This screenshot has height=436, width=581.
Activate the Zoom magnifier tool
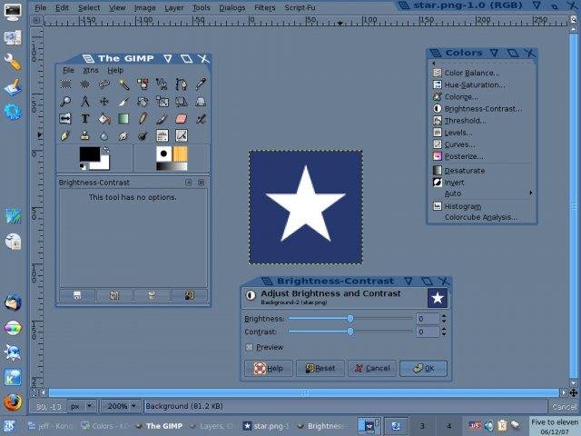[66, 102]
